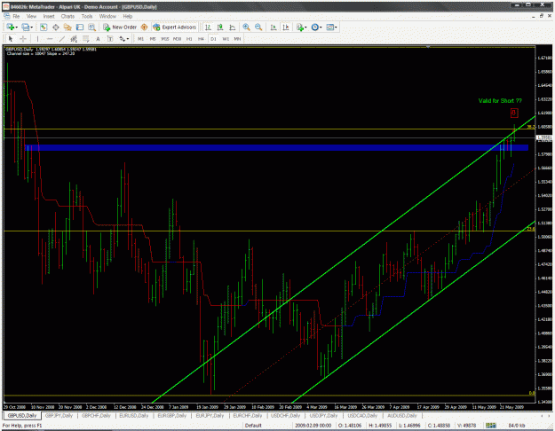The height and width of the screenshot is (431, 555).
Task: Switch timeframe to H4
Action: [x=201, y=39]
